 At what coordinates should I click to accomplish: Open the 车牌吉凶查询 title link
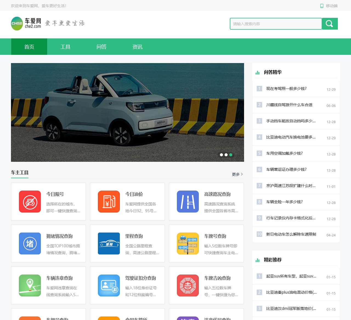(217, 278)
